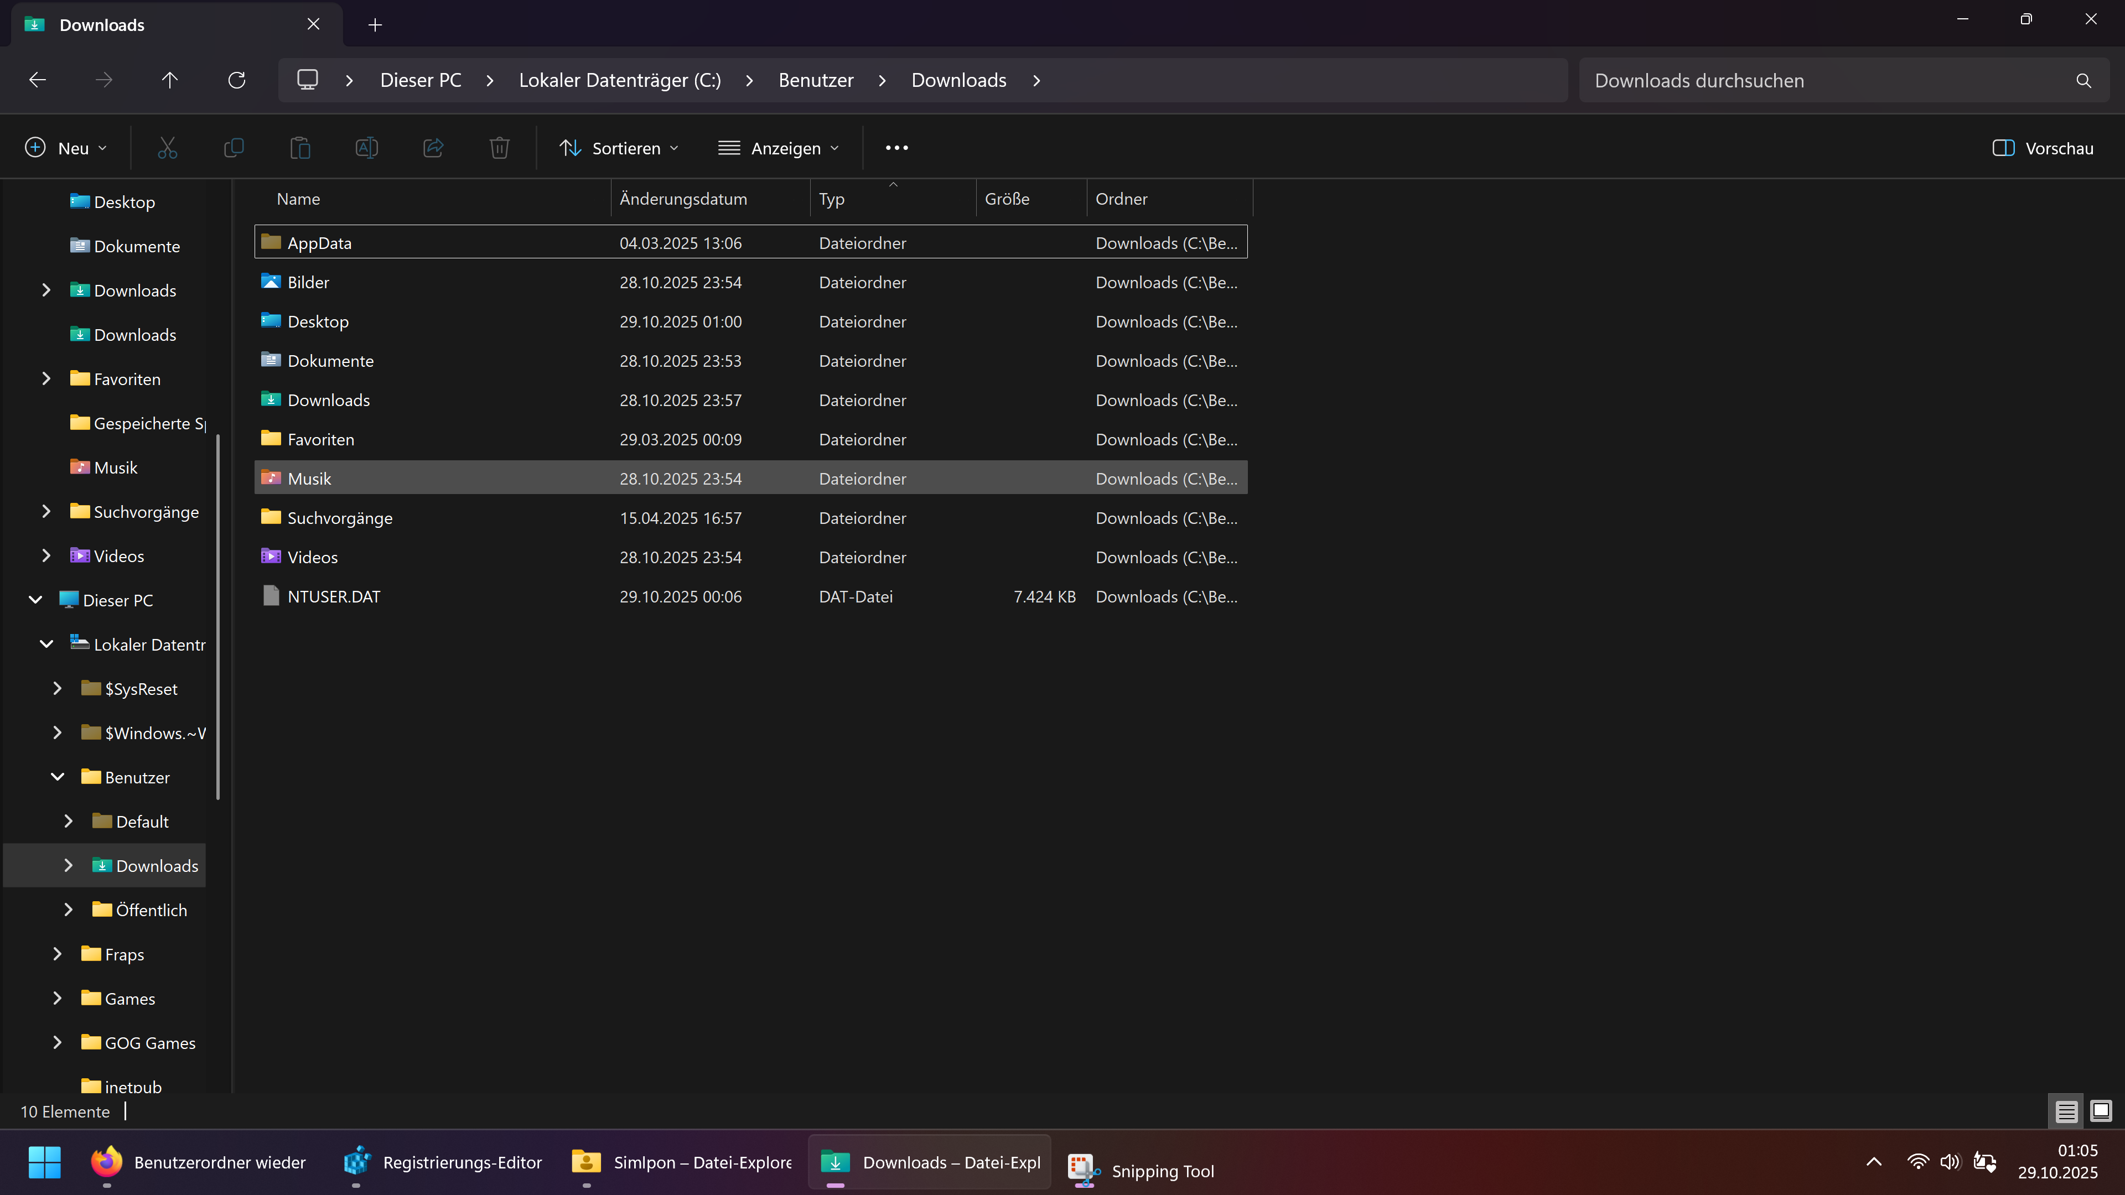Open the Anzeigen view dropdown
2125x1195 pixels.
pyautogui.click(x=779, y=148)
